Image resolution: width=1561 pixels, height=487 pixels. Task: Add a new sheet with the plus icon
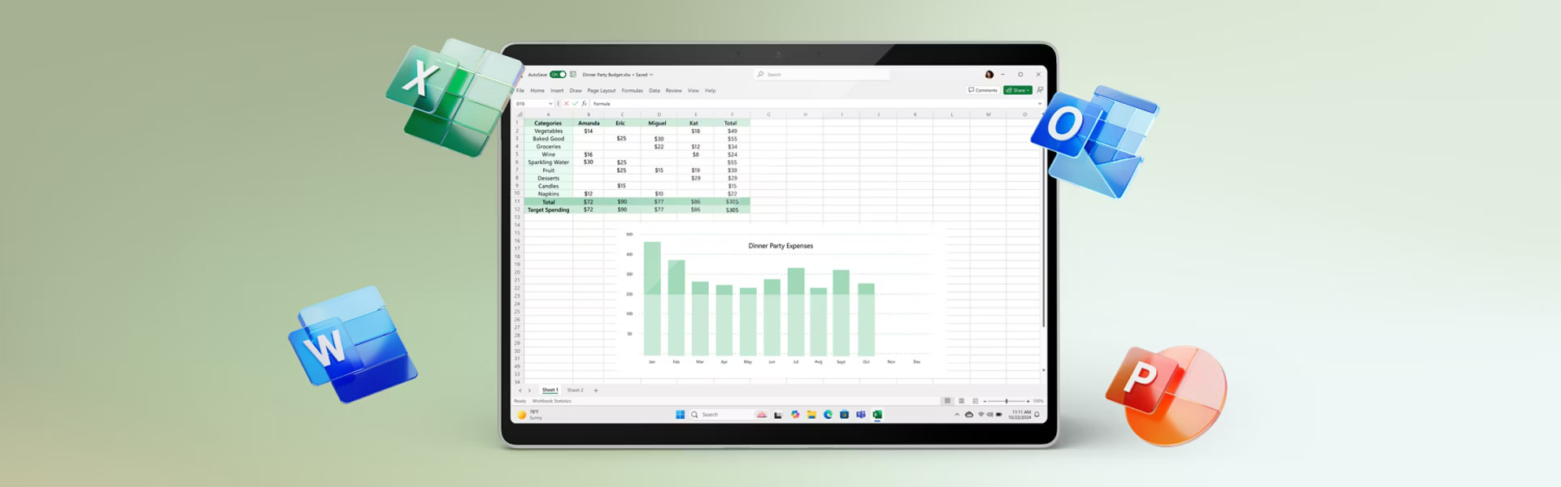(x=596, y=390)
